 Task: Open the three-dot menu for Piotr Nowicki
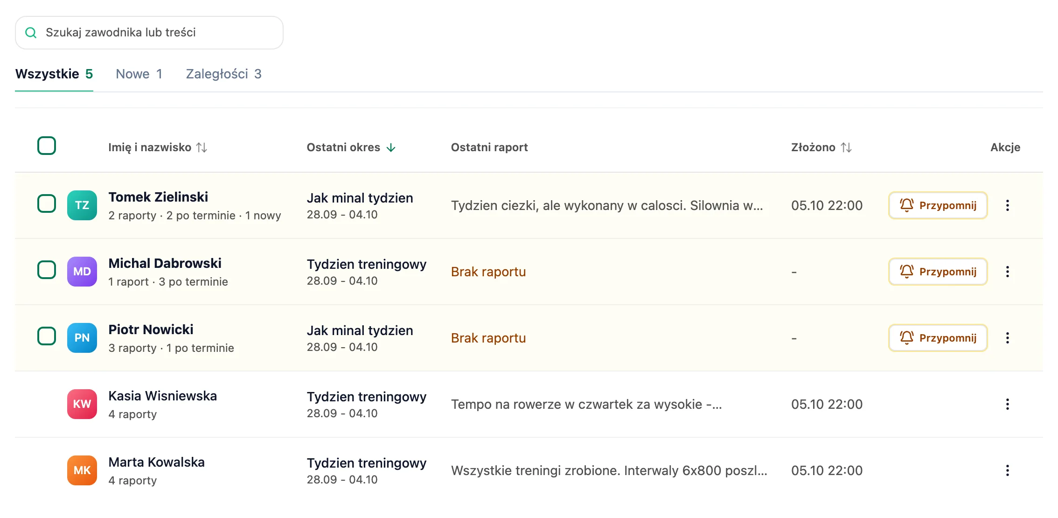tap(1008, 338)
